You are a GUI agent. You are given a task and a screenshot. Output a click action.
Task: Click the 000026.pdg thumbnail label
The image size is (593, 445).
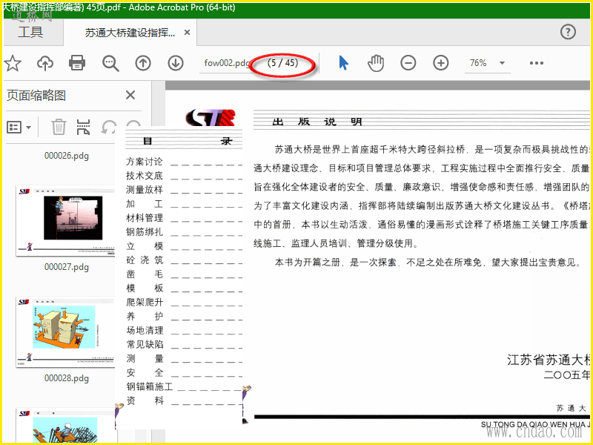pos(67,156)
